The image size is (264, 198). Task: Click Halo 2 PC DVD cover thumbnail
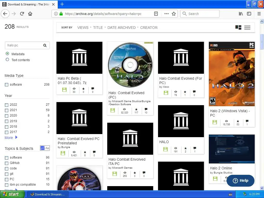(232, 74)
